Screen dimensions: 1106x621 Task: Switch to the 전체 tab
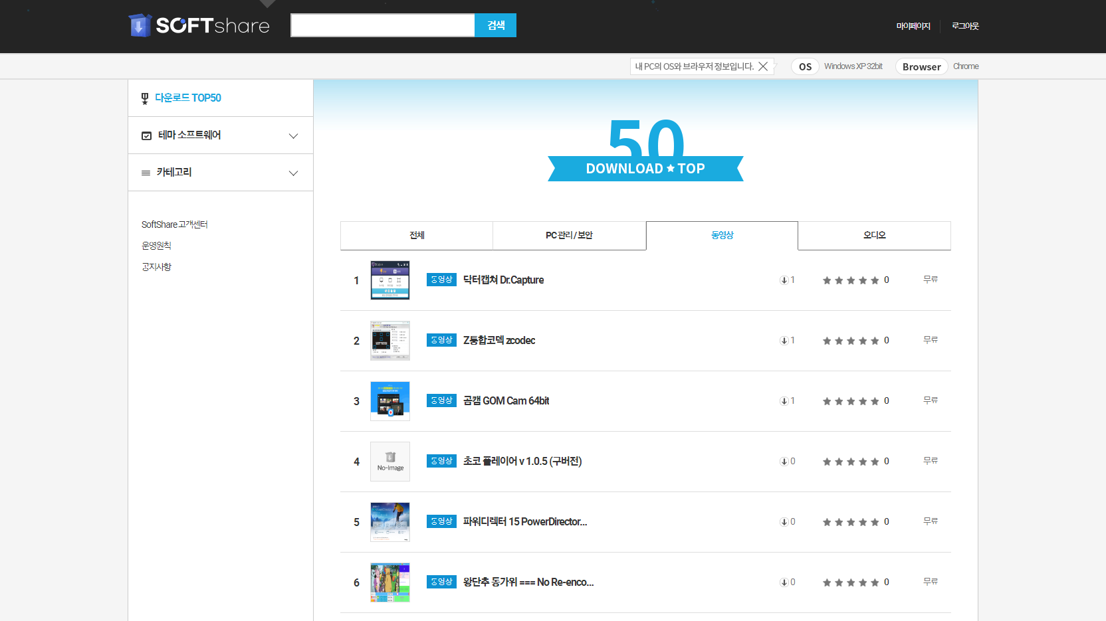tap(417, 236)
